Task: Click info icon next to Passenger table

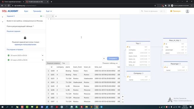Action: pos(180,64)
